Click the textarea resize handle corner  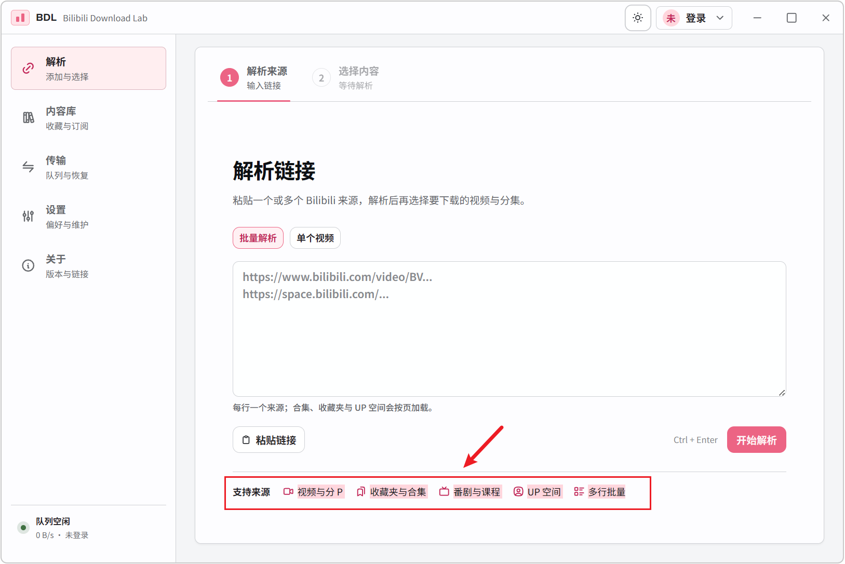click(782, 393)
